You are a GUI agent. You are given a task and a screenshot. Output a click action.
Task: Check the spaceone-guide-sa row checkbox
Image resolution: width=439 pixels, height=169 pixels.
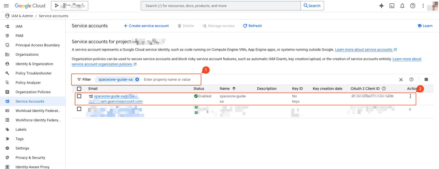79,96
